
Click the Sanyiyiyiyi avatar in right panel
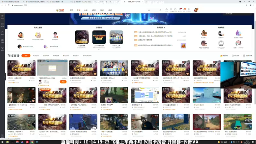[221, 44]
